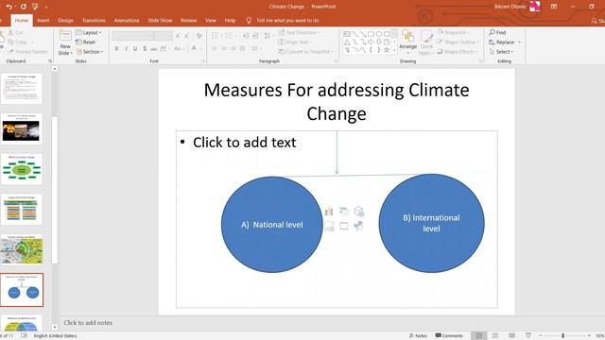Toggle Text Shadow formatting

(145, 48)
